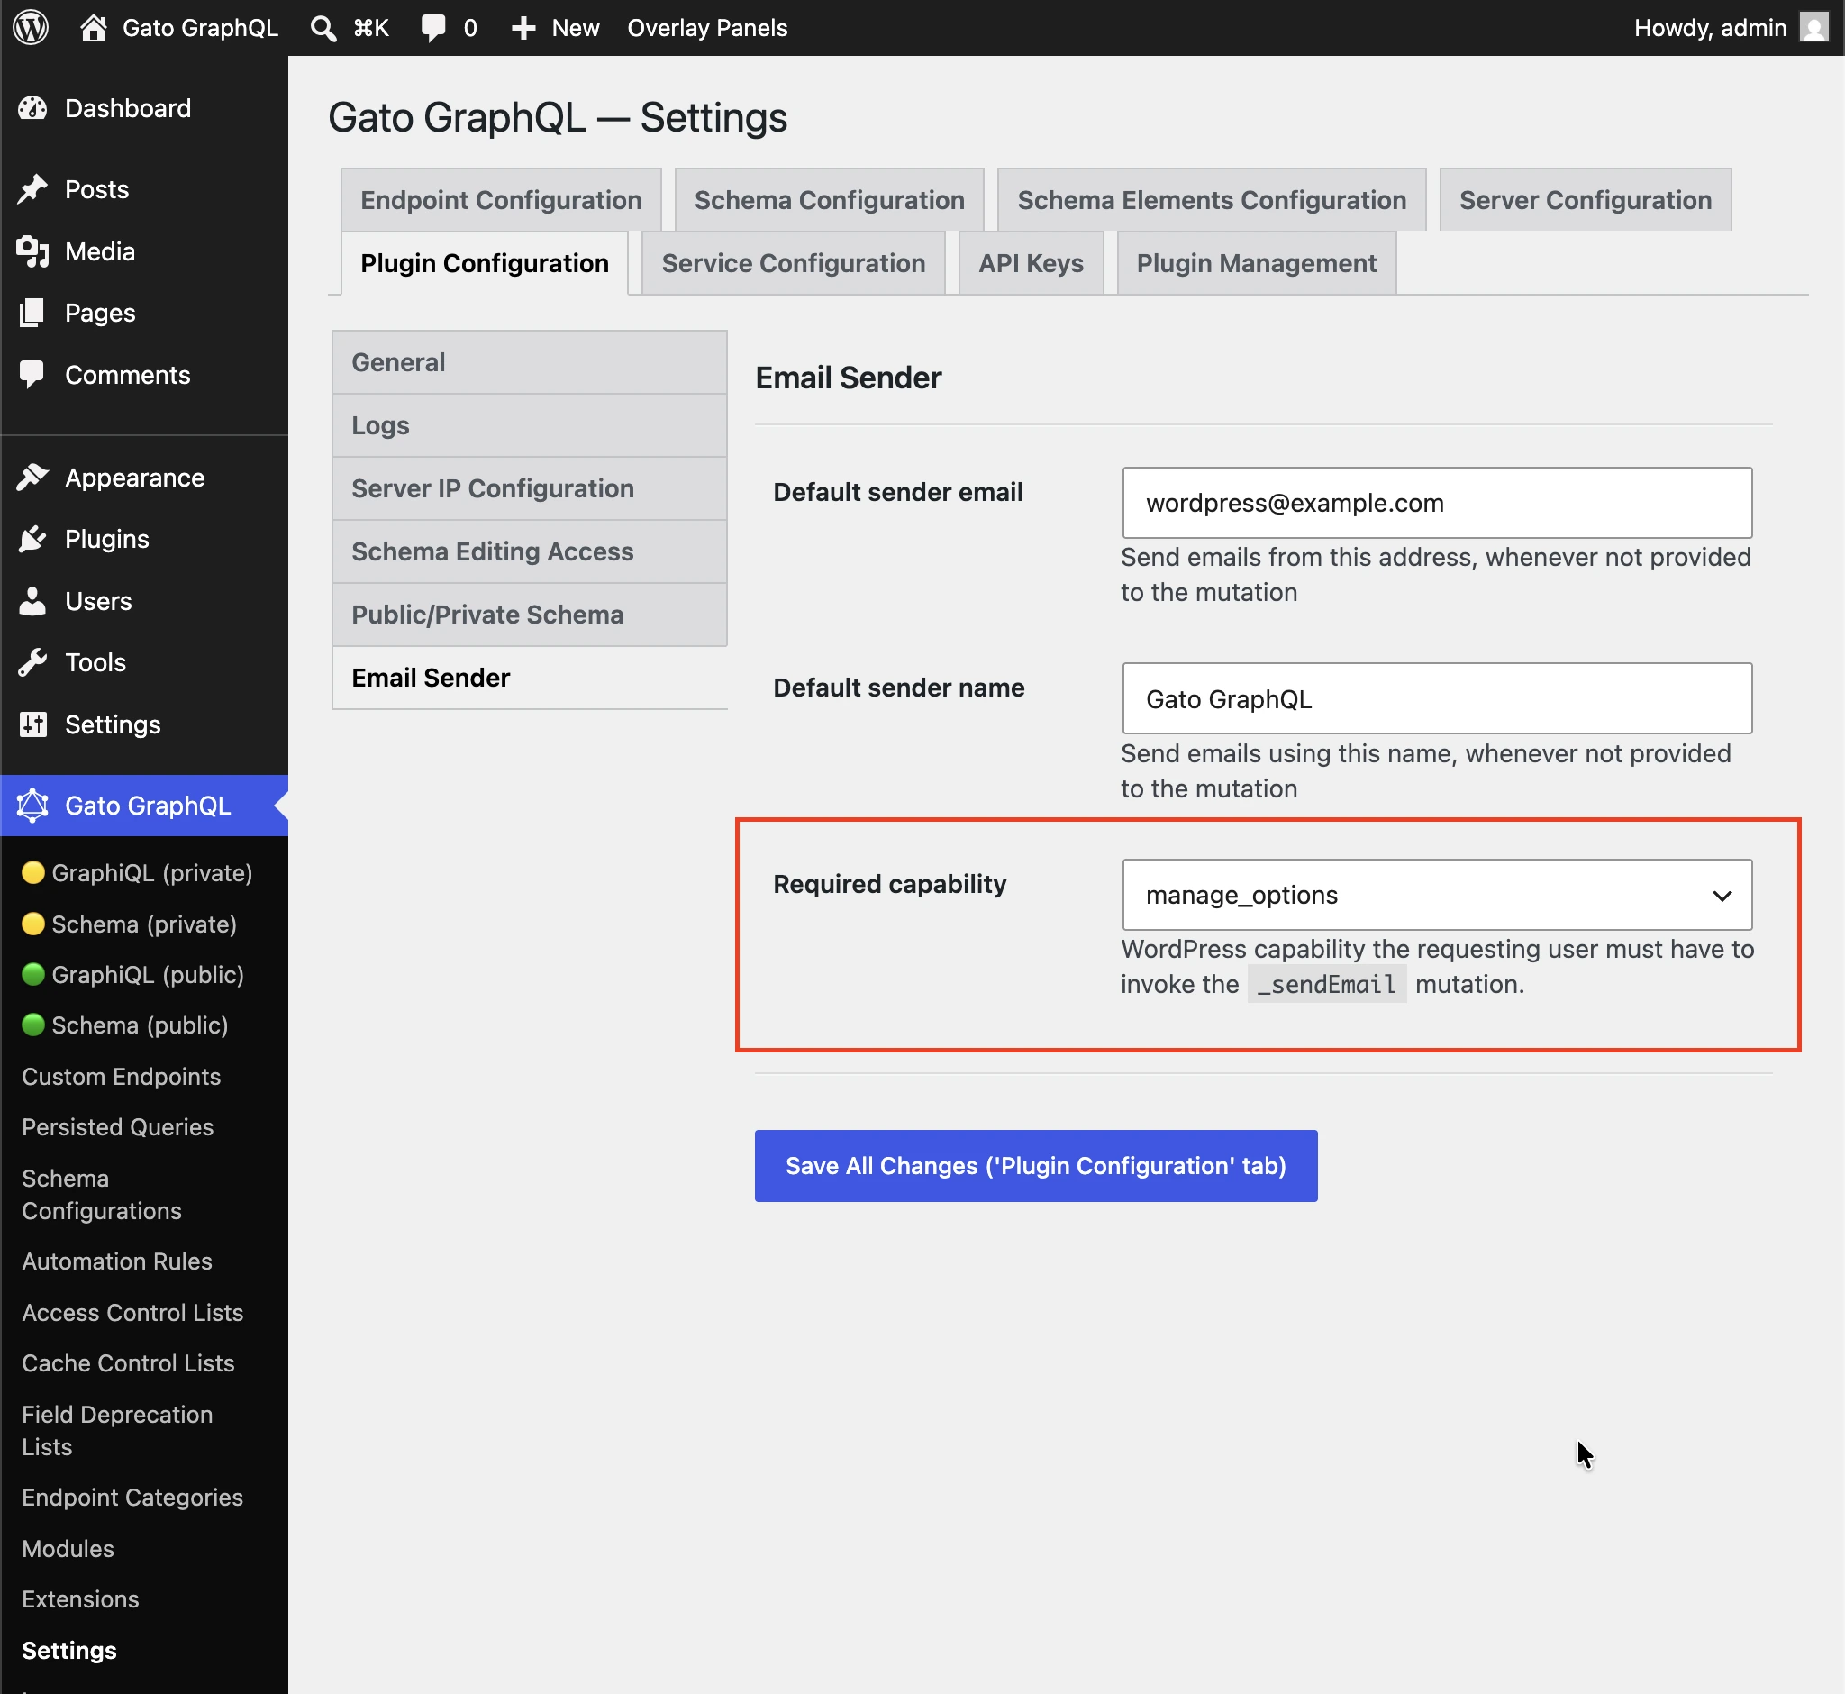The image size is (1845, 1694).
Task: Click the Gato GraphQL logo icon
Action: (33, 805)
